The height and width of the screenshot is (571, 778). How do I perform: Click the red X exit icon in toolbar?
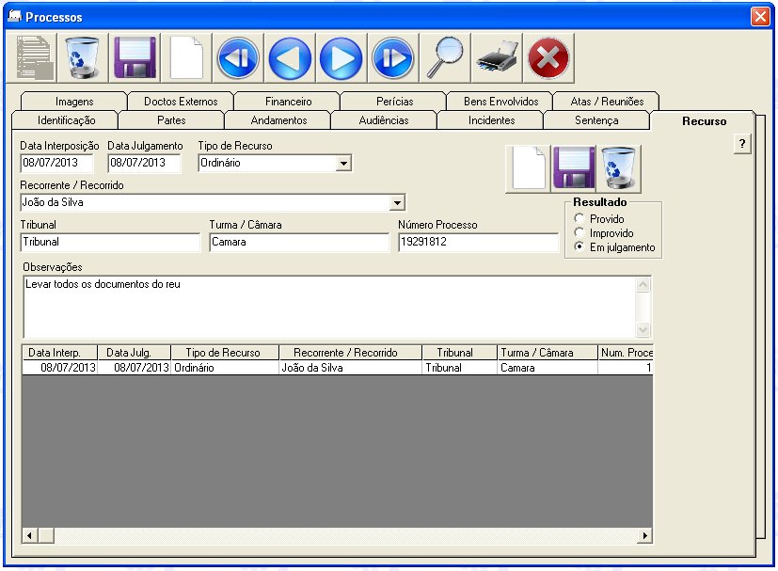click(x=548, y=57)
